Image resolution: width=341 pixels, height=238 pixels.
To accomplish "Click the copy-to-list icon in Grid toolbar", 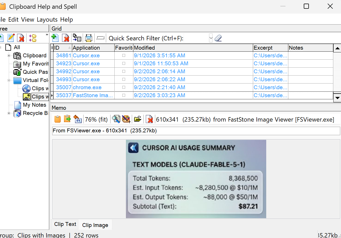I will (x=77, y=38).
